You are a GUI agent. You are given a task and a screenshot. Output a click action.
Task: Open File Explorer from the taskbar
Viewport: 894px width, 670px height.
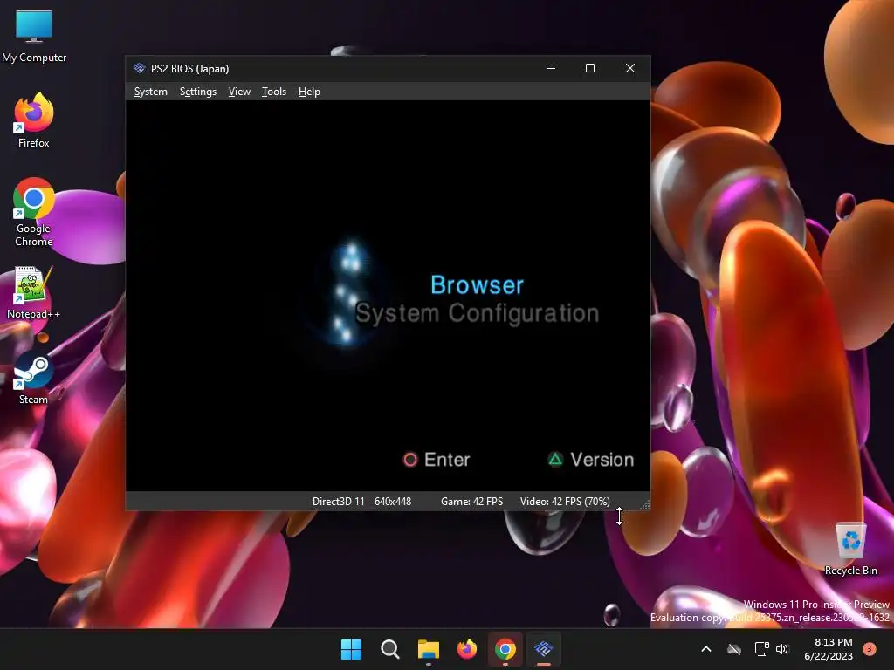coord(428,649)
